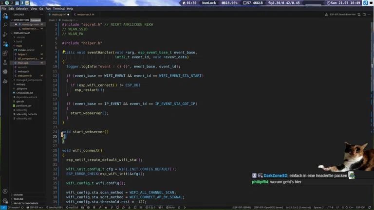Open the Source Control view

5,44
